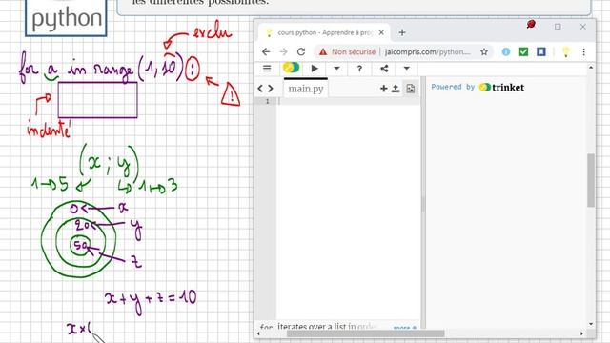The width and height of the screenshot is (610, 343).
Task: Click the python logo image
Action: (x=66, y=18)
